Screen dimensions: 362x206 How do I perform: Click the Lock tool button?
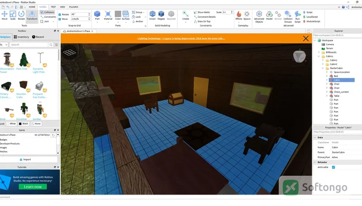tap(137, 17)
